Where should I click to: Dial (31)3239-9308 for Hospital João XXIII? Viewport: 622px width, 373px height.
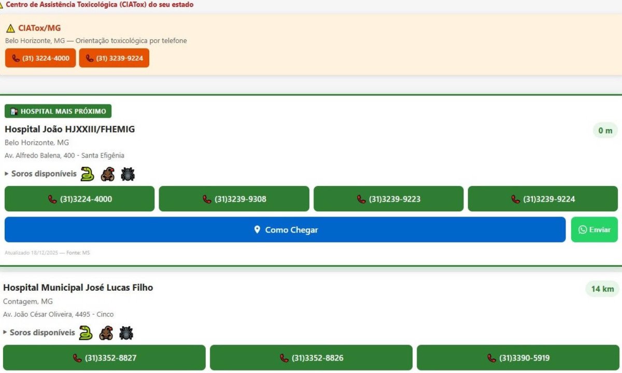point(234,199)
